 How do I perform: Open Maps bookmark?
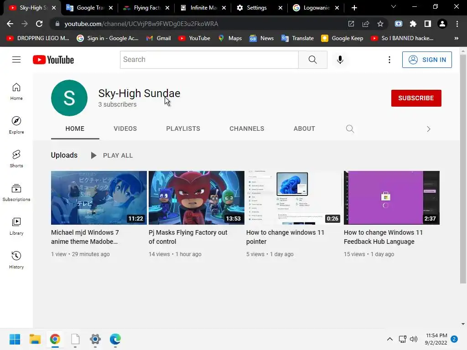(230, 38)
